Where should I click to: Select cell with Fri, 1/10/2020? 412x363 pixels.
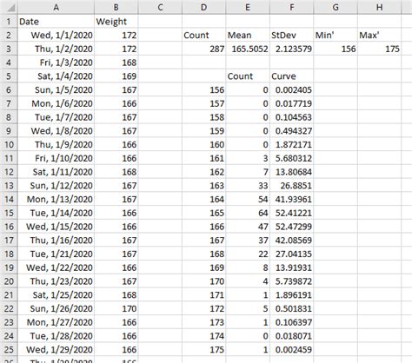(56, 158)
